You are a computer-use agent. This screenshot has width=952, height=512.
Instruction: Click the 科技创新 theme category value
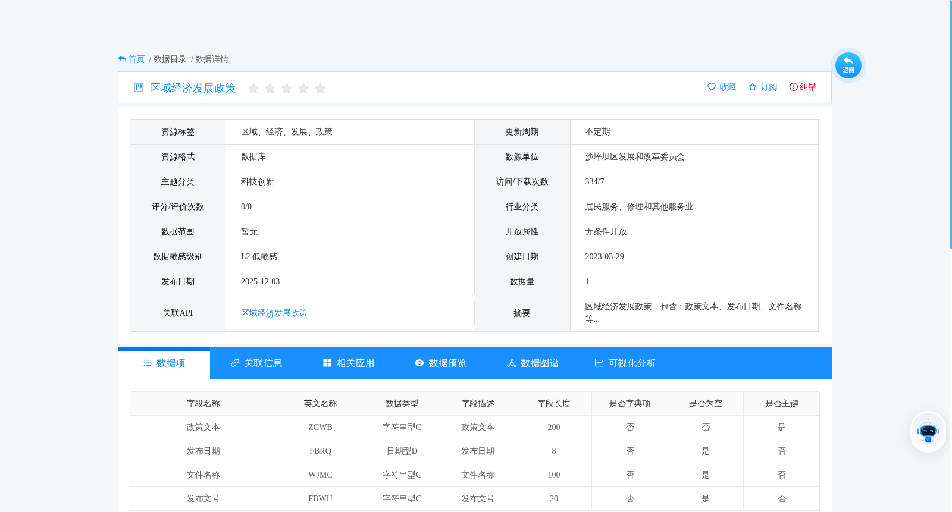point(258,182)
